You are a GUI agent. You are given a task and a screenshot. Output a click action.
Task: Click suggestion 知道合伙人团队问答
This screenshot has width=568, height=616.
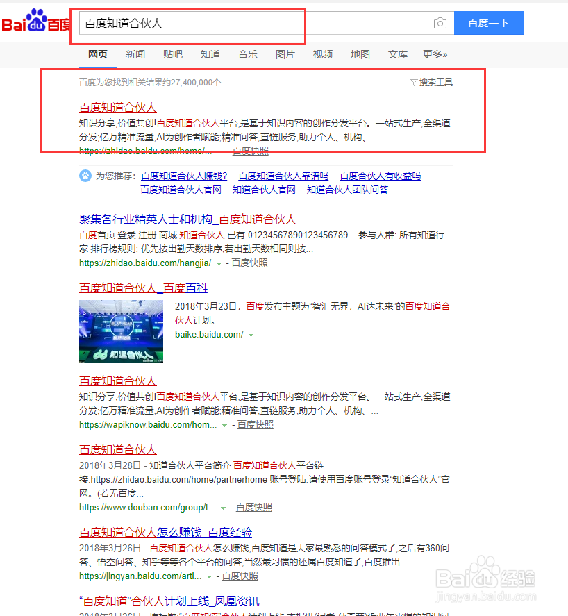tap(348, 190)
